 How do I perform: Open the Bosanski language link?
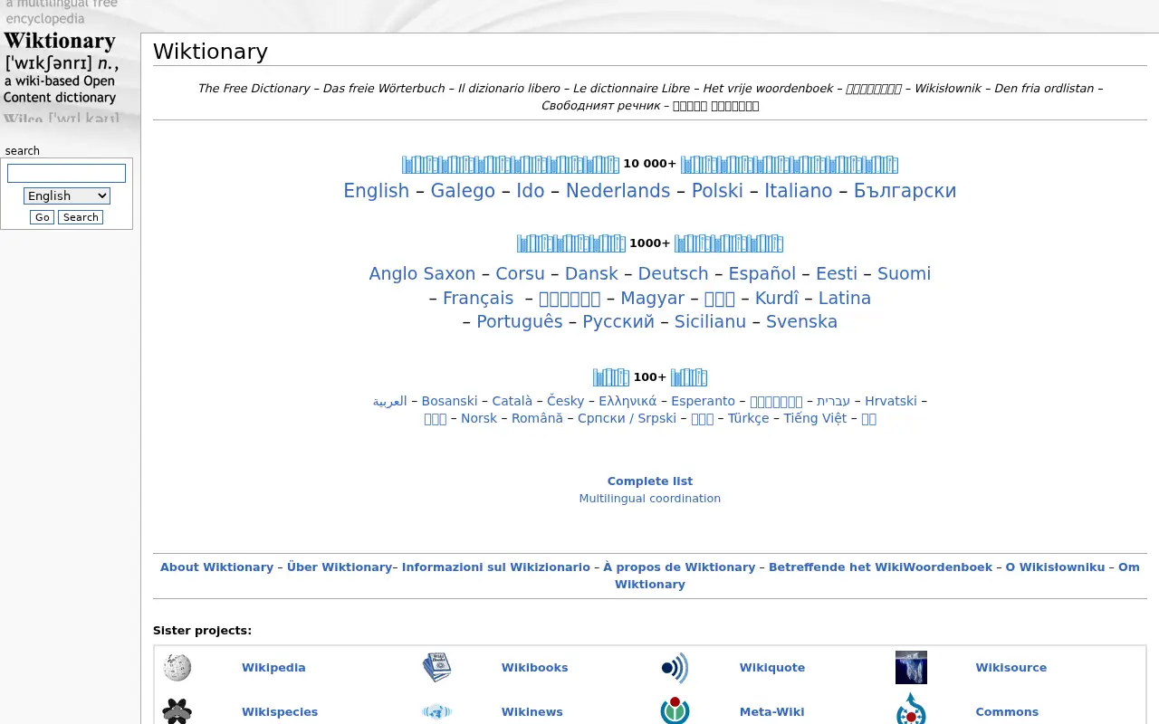point(450,401)
